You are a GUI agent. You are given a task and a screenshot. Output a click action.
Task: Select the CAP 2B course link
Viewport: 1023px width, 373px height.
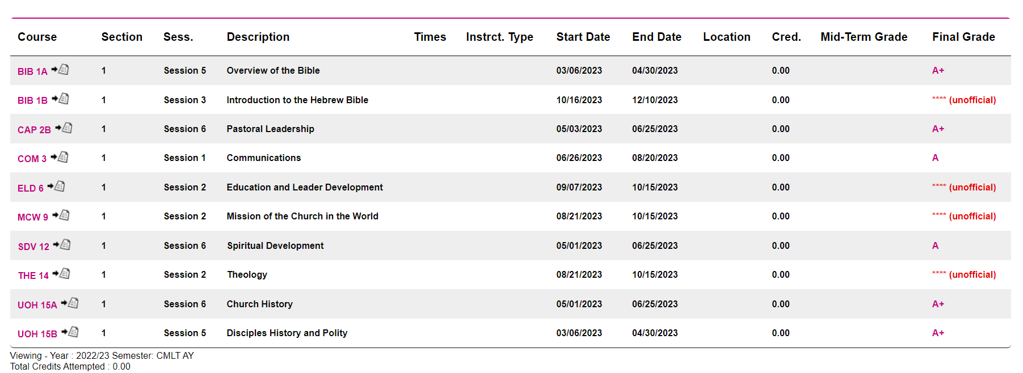click(x=34, y=130)
